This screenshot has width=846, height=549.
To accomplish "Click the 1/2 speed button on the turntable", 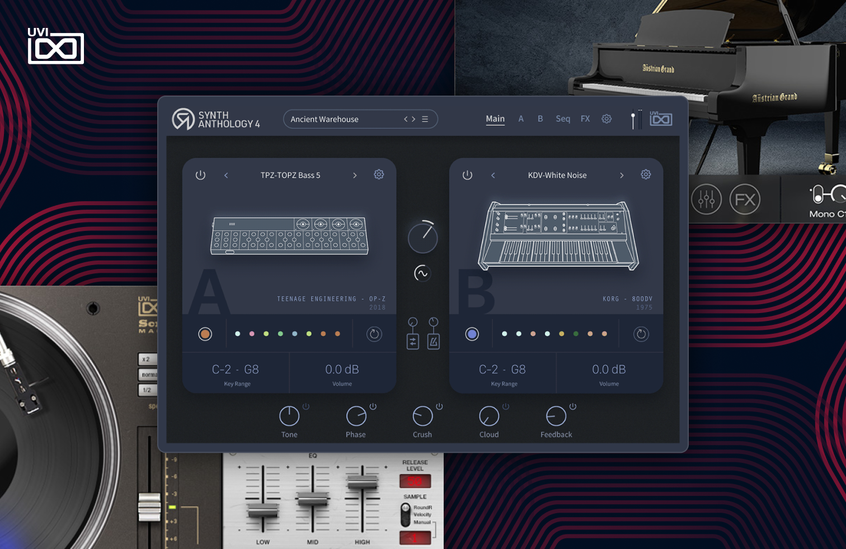I will coord(148,390).
